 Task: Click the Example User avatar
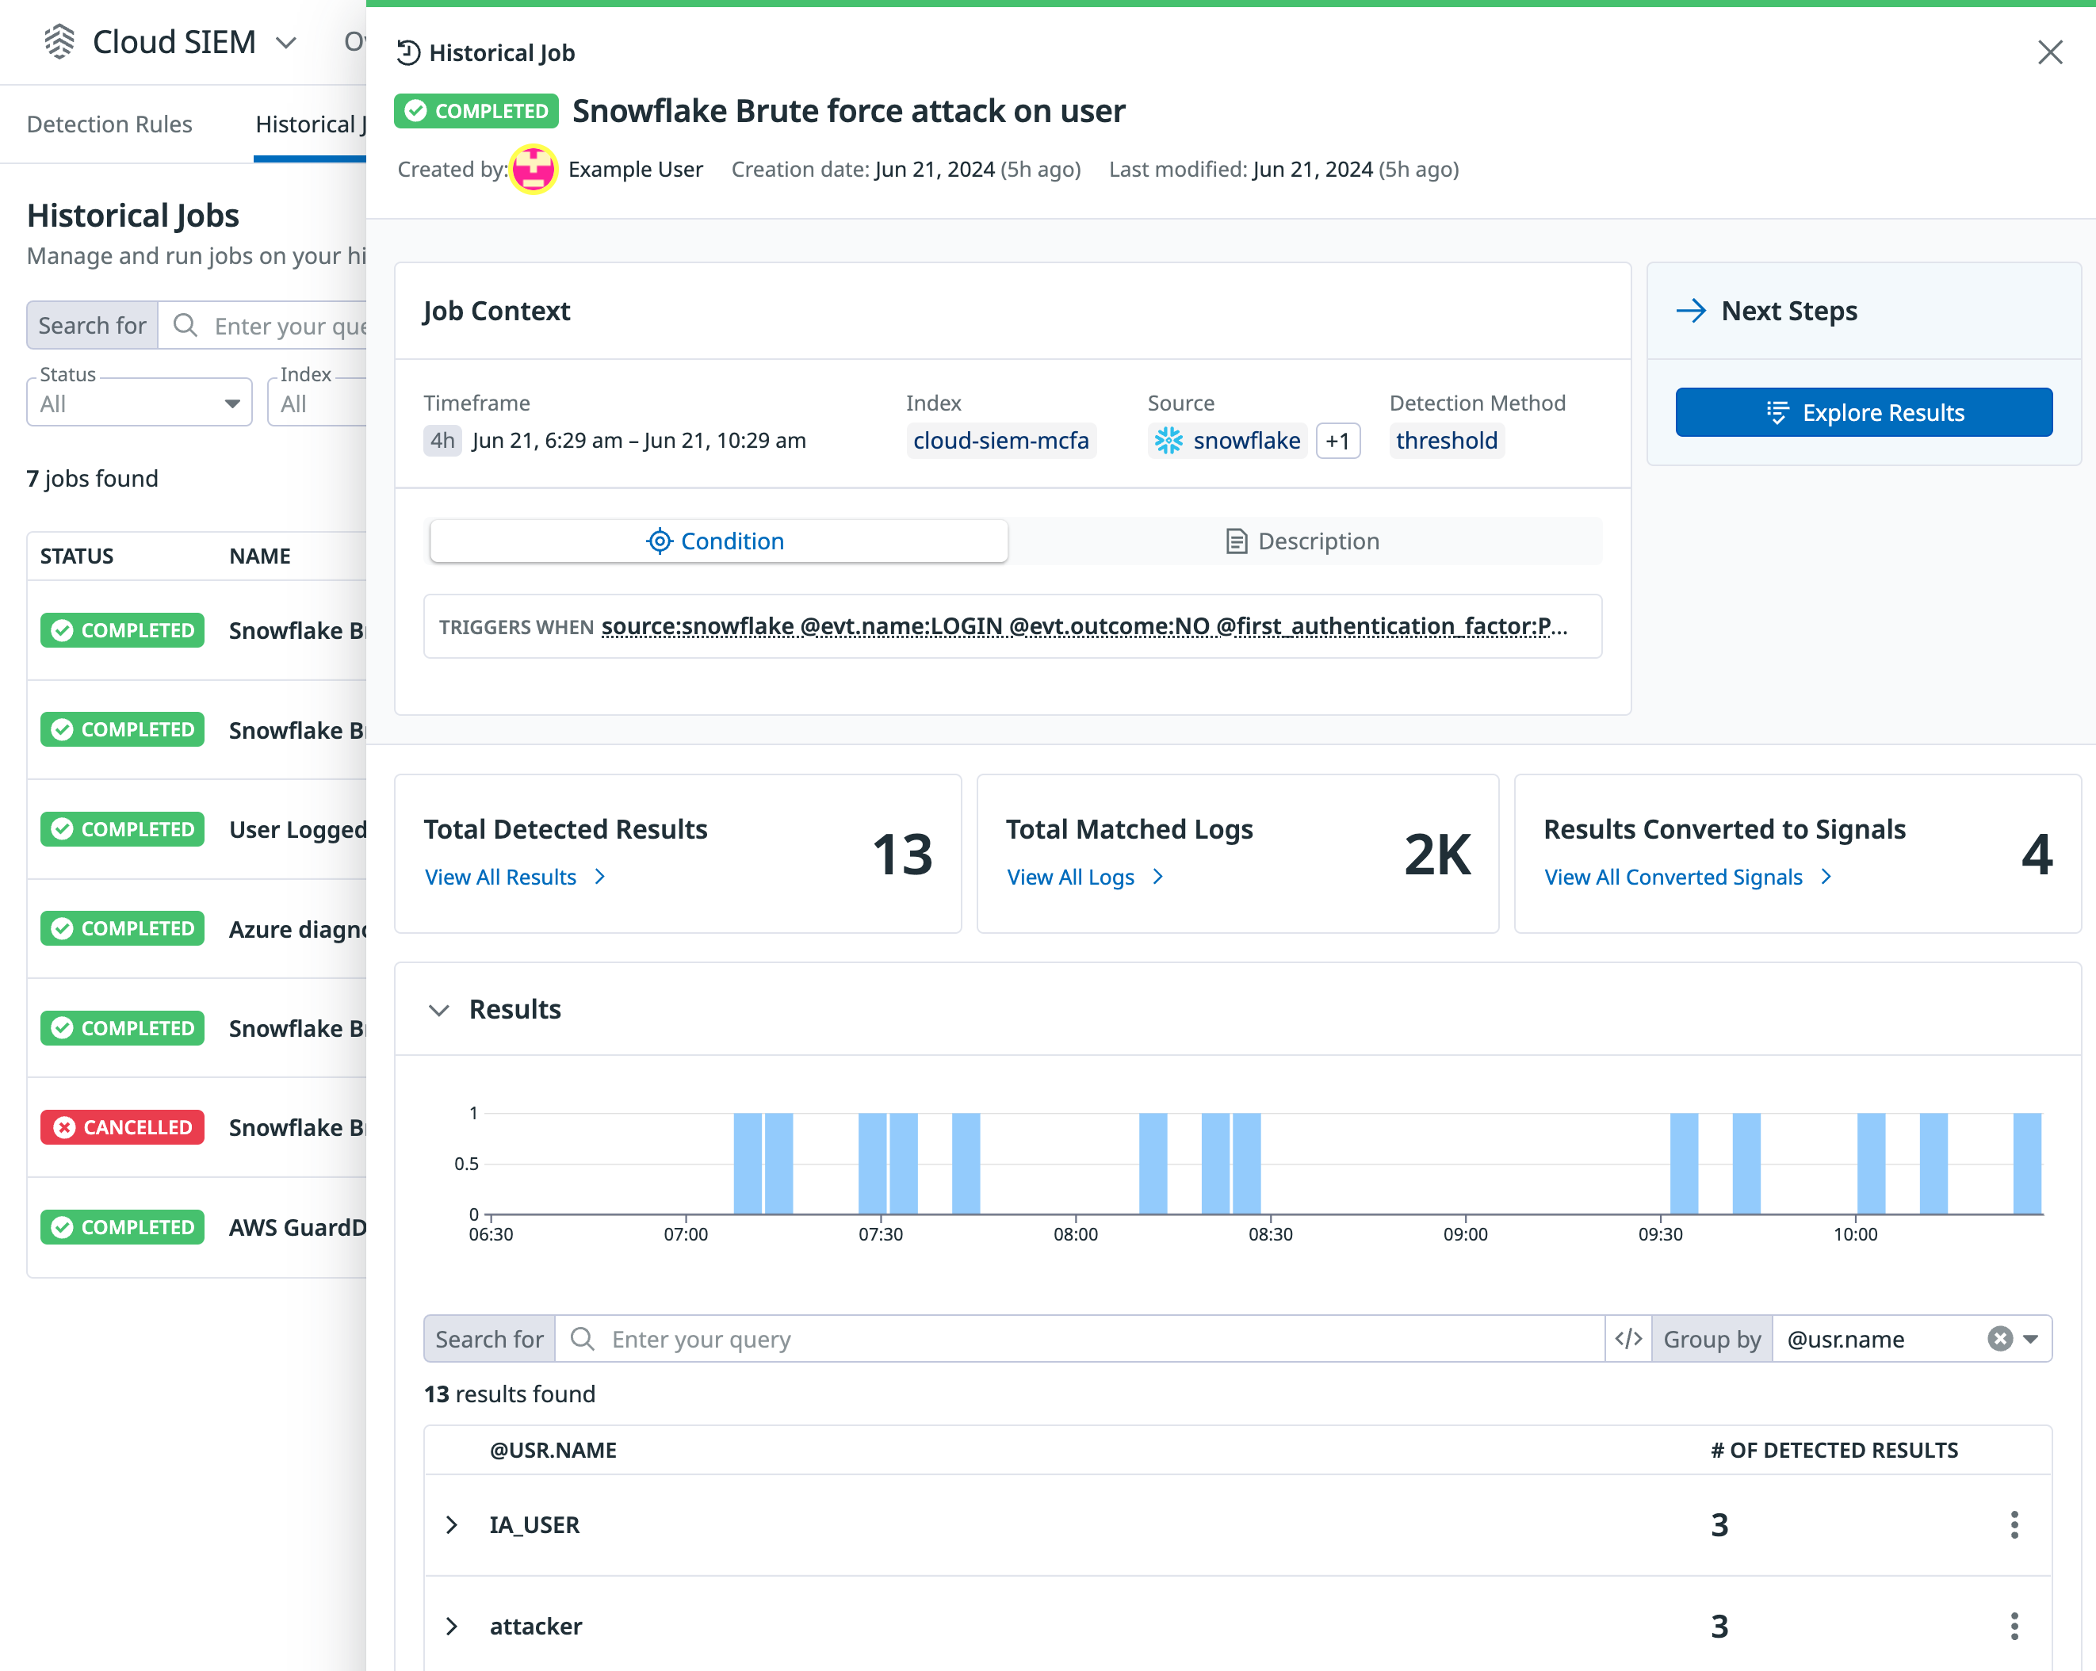[x=534, y=169]
